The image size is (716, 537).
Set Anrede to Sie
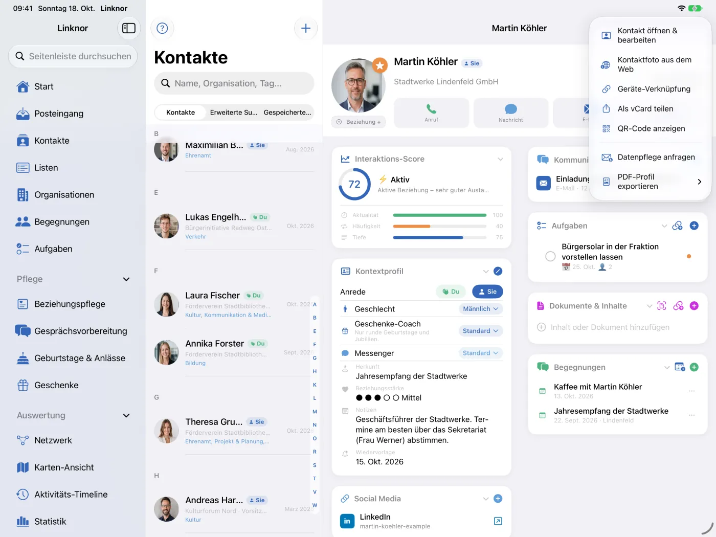487,292
